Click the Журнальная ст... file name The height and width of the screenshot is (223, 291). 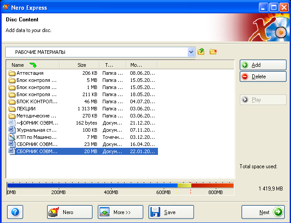[x=36, y=130]
